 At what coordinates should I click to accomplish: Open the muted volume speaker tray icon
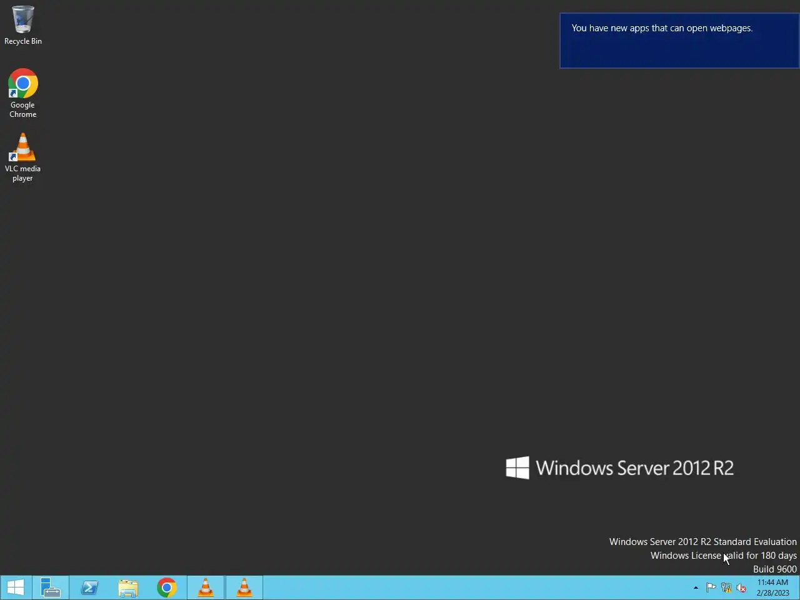tap(741, 587)
